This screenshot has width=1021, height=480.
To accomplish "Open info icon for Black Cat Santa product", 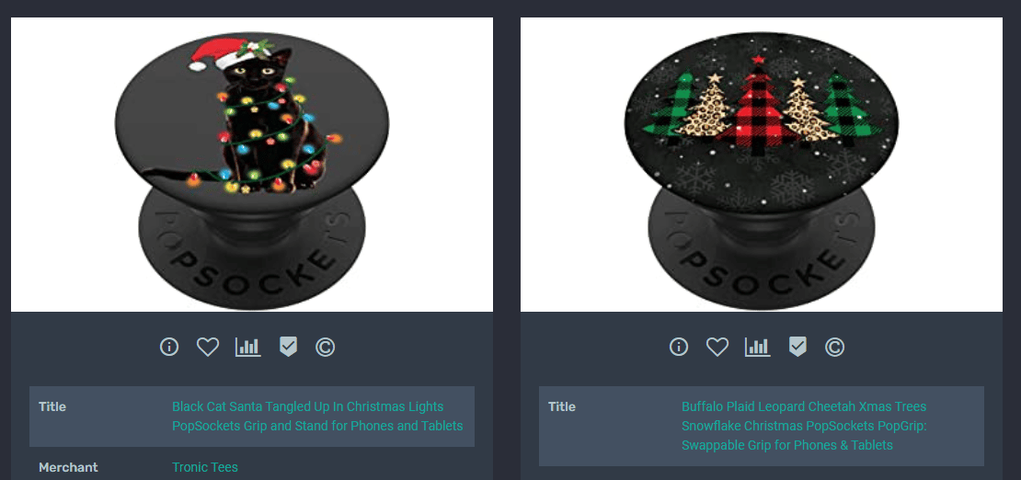I will tap(169, 348).
